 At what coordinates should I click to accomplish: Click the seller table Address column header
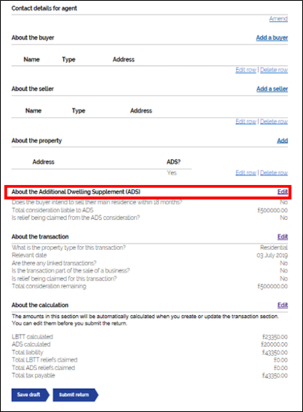[141, 111]
